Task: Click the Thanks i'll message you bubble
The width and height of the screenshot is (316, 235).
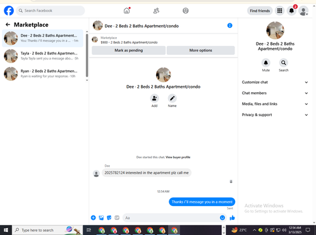Action: (x=202, y=202)
